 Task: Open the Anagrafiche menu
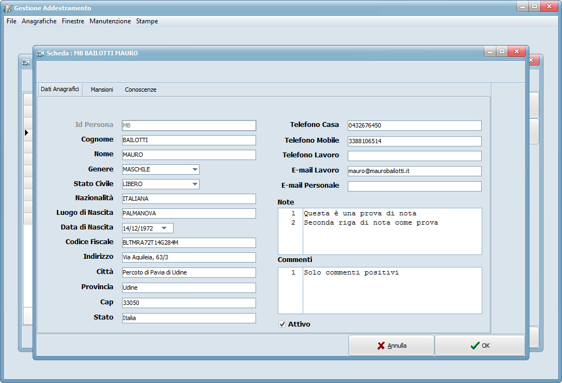coord(39,21)
